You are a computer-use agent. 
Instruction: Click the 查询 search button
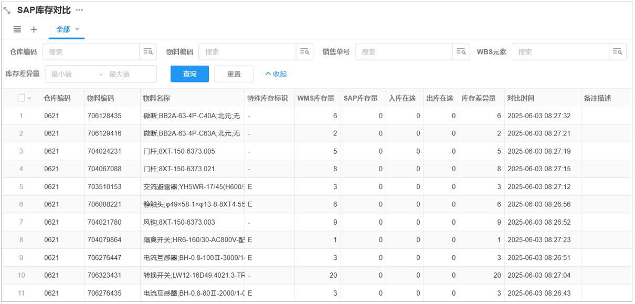tap(189, 74)
